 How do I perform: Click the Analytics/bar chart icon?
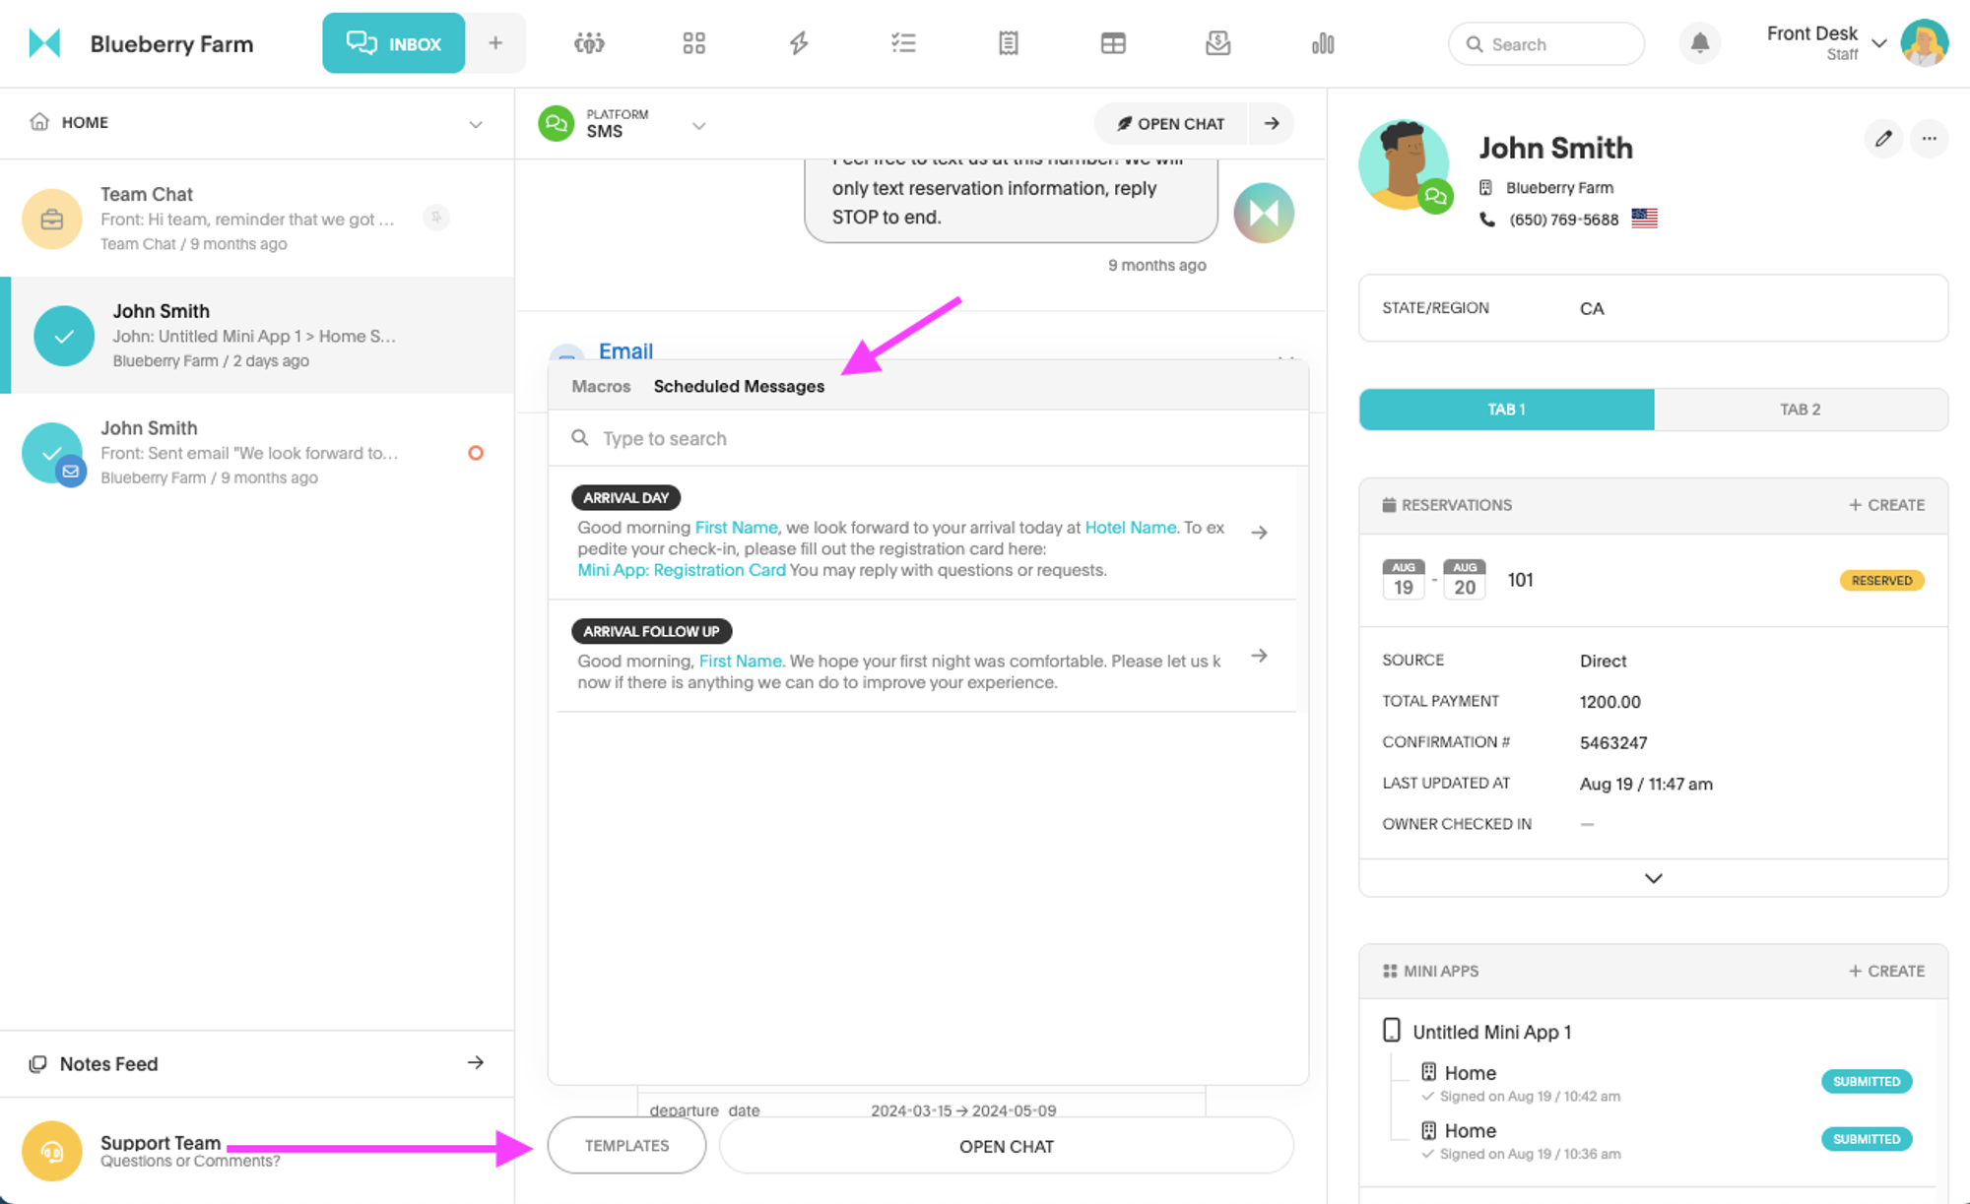pyautogui.click(x=1323, y=42)
